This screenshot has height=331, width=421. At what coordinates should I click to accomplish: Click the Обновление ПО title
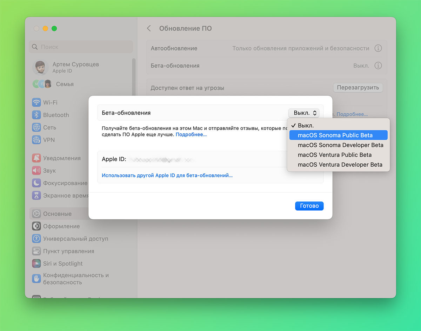click(x=186, y=28)
